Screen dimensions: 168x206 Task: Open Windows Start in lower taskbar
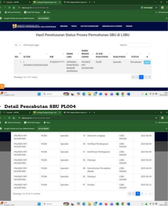(39, 204)
